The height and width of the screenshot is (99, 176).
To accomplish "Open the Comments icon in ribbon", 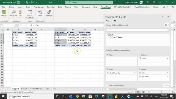I will click(168, 7).
